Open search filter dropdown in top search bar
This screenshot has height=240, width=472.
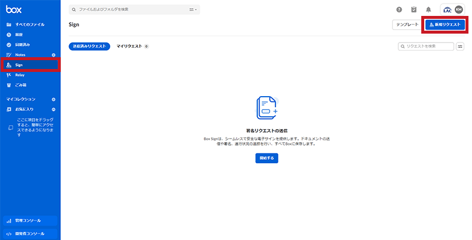point(193,9)
